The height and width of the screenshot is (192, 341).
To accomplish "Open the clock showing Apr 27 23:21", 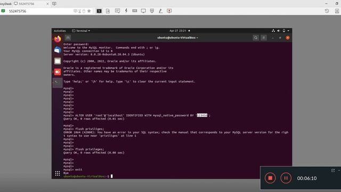I will pyautogui.click(x=177, y=31).
